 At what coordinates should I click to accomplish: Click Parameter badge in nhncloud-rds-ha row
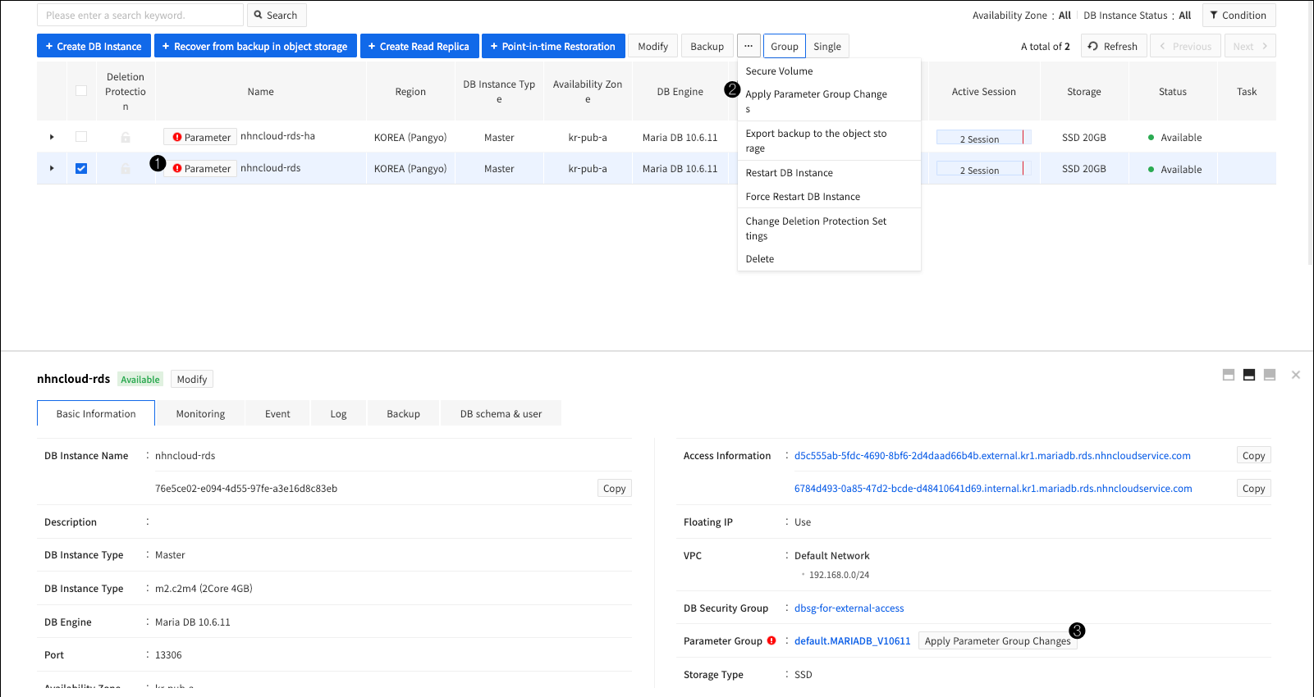(201, 137)
